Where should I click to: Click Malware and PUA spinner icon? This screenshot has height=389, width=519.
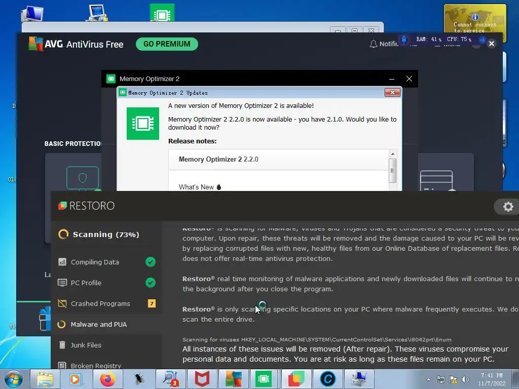61,324
